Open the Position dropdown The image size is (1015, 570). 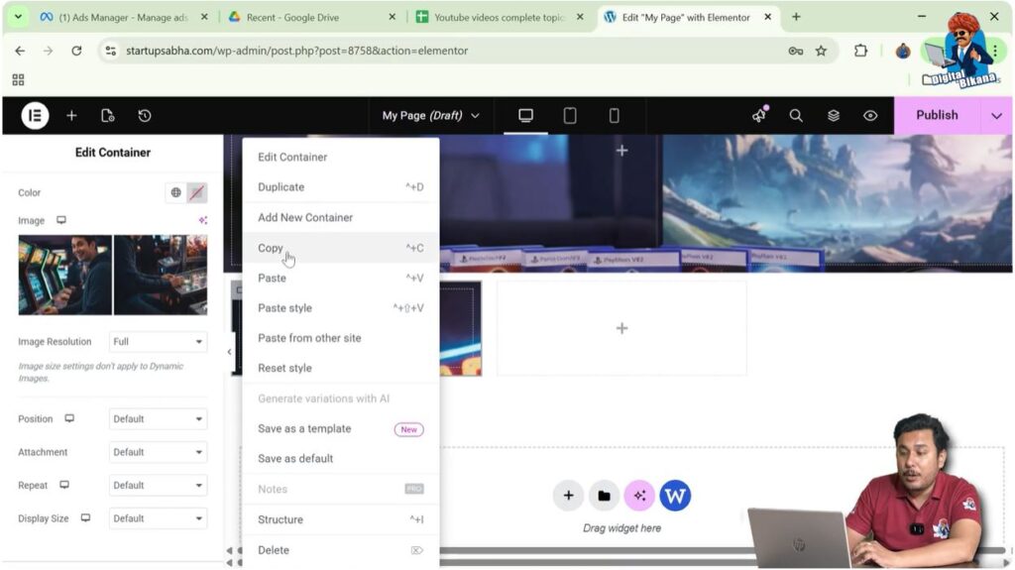point(158,419)
